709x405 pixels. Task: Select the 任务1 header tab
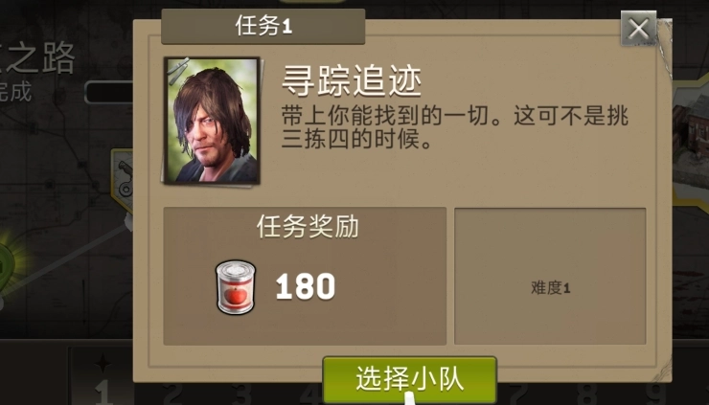tap(263, 26)
